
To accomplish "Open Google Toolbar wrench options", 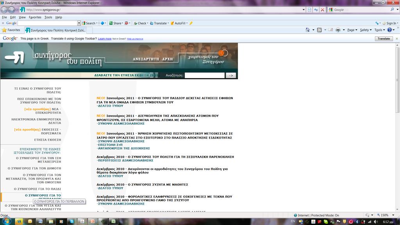I will (x=377, y=23).
